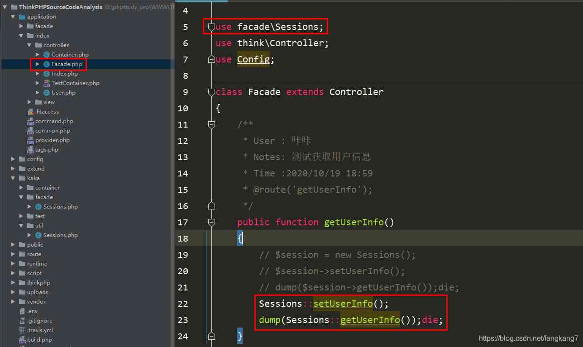Collapse the kaka folder arrow
This screenshot has height=347, width=583.
coord(13,178)
